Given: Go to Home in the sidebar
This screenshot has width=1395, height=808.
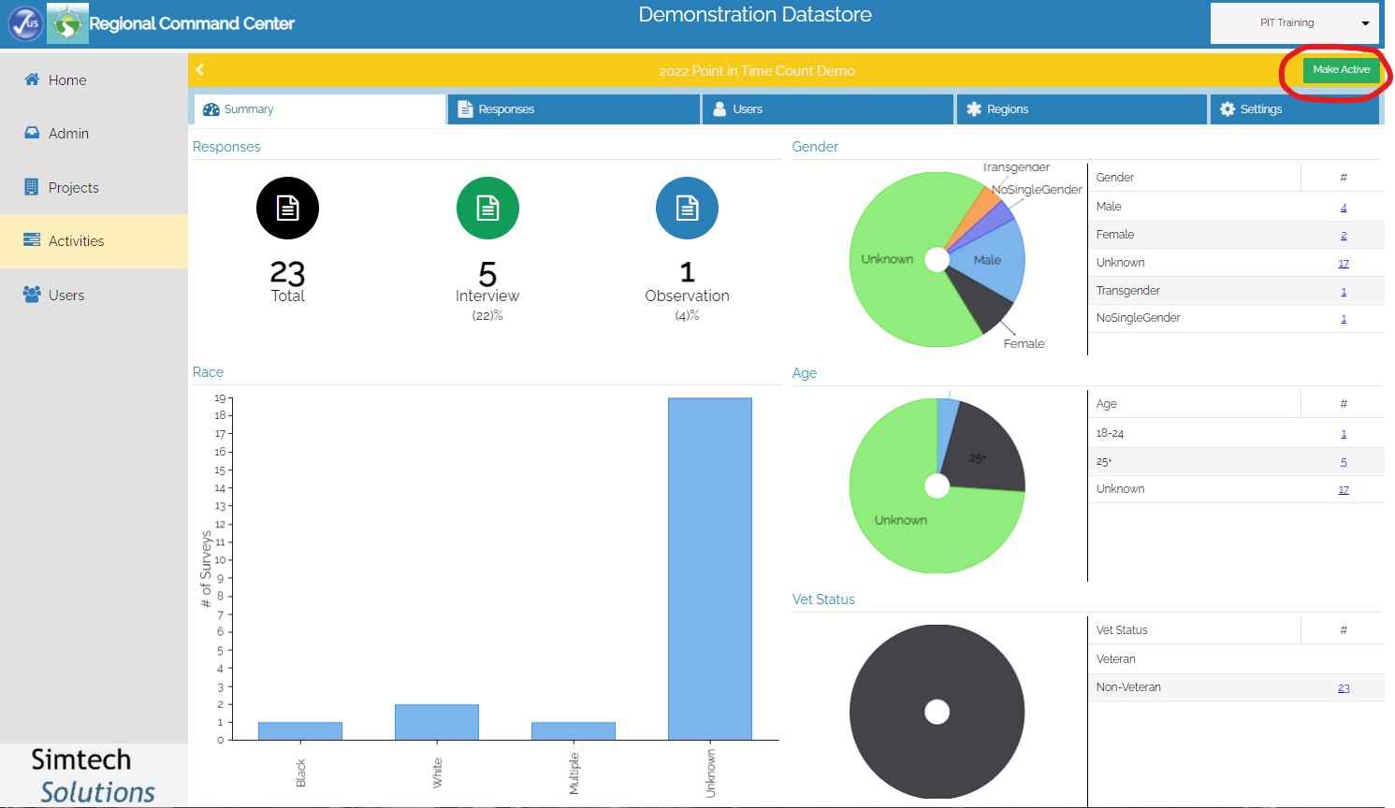Looking at the screenshot, I should pyautogui.click(x=66, y=80).
